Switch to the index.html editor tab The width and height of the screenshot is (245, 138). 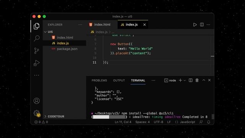click(x=101, y=25)
